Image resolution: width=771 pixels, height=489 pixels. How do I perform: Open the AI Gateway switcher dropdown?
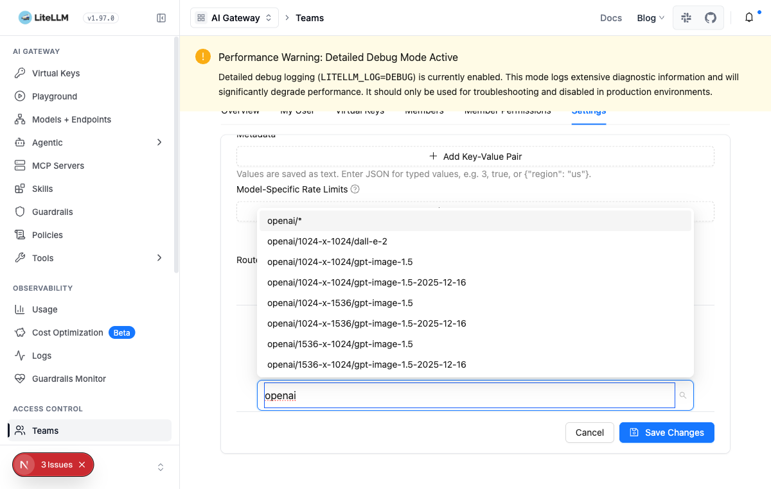coord(235,18)
